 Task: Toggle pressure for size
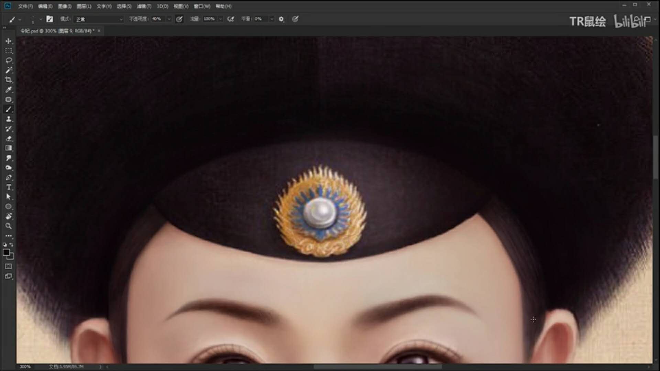tap(295, 19)
